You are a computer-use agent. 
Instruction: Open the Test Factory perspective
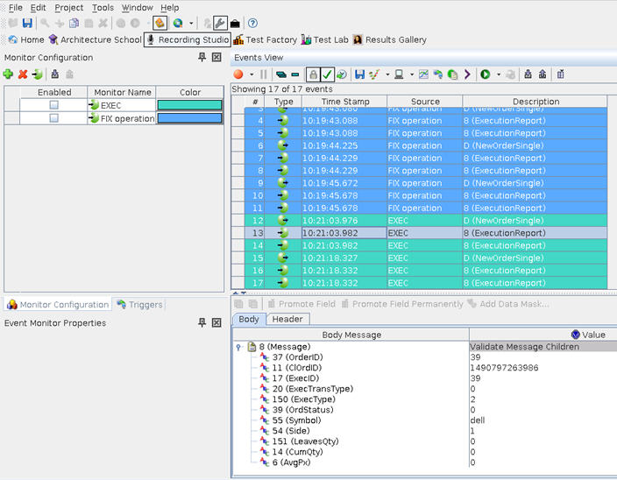[265, 39]
